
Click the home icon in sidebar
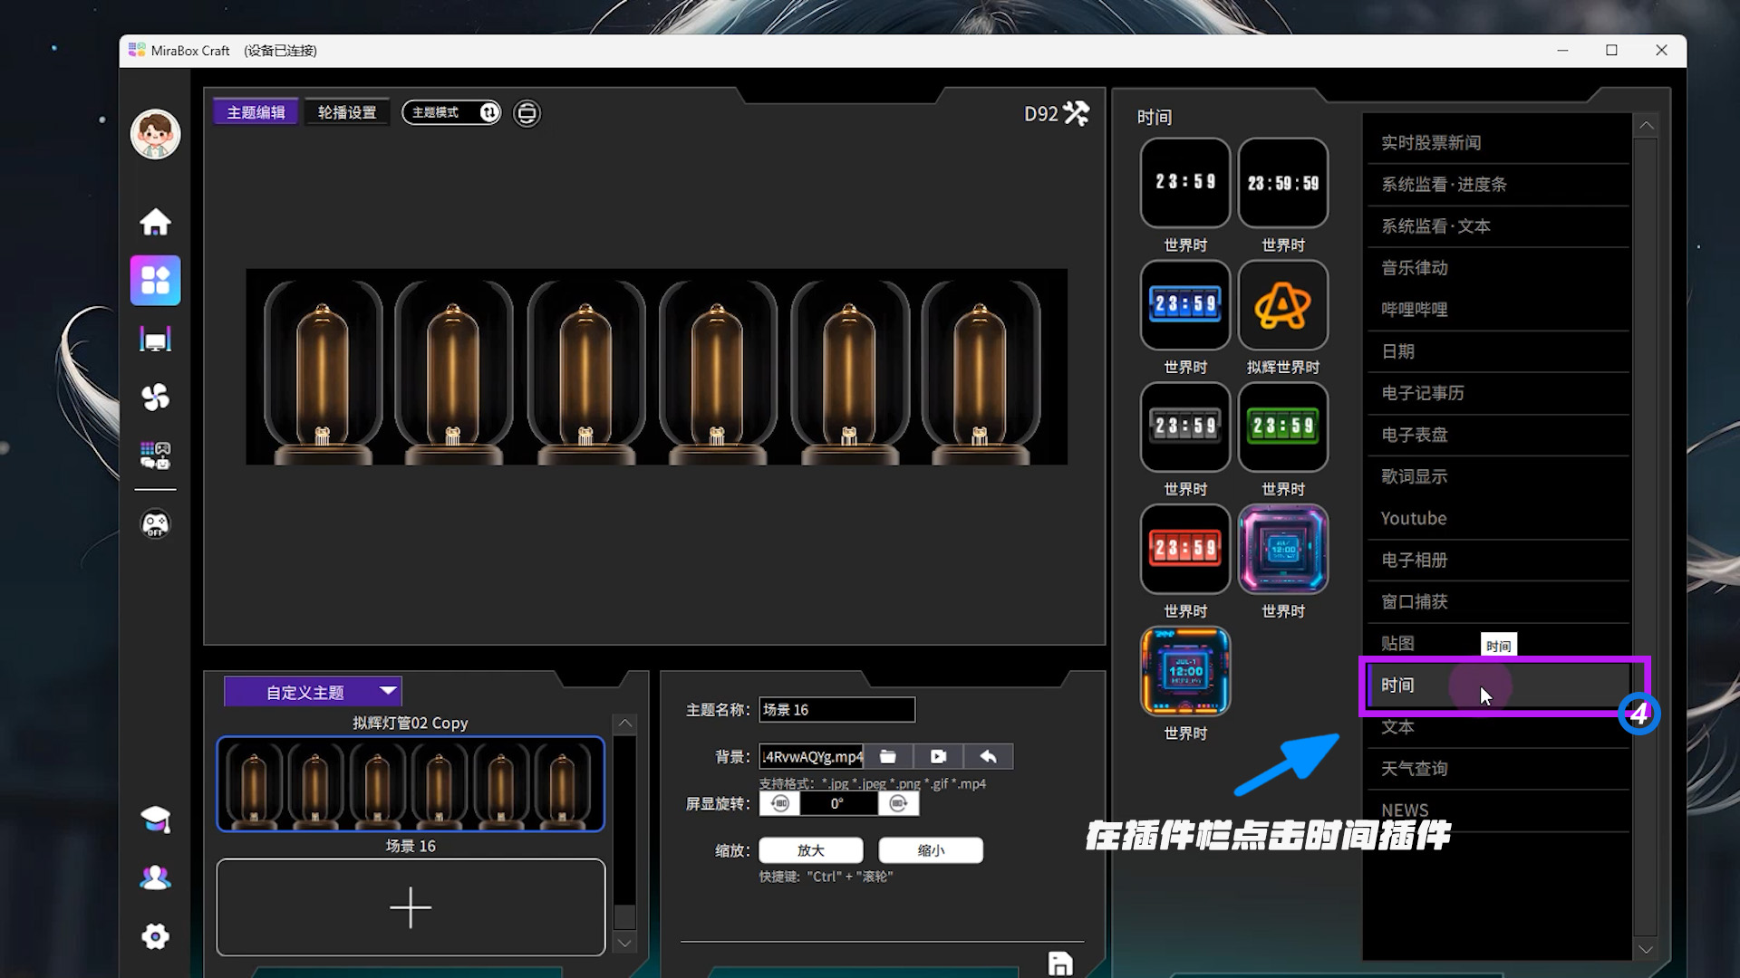point(155,222)
